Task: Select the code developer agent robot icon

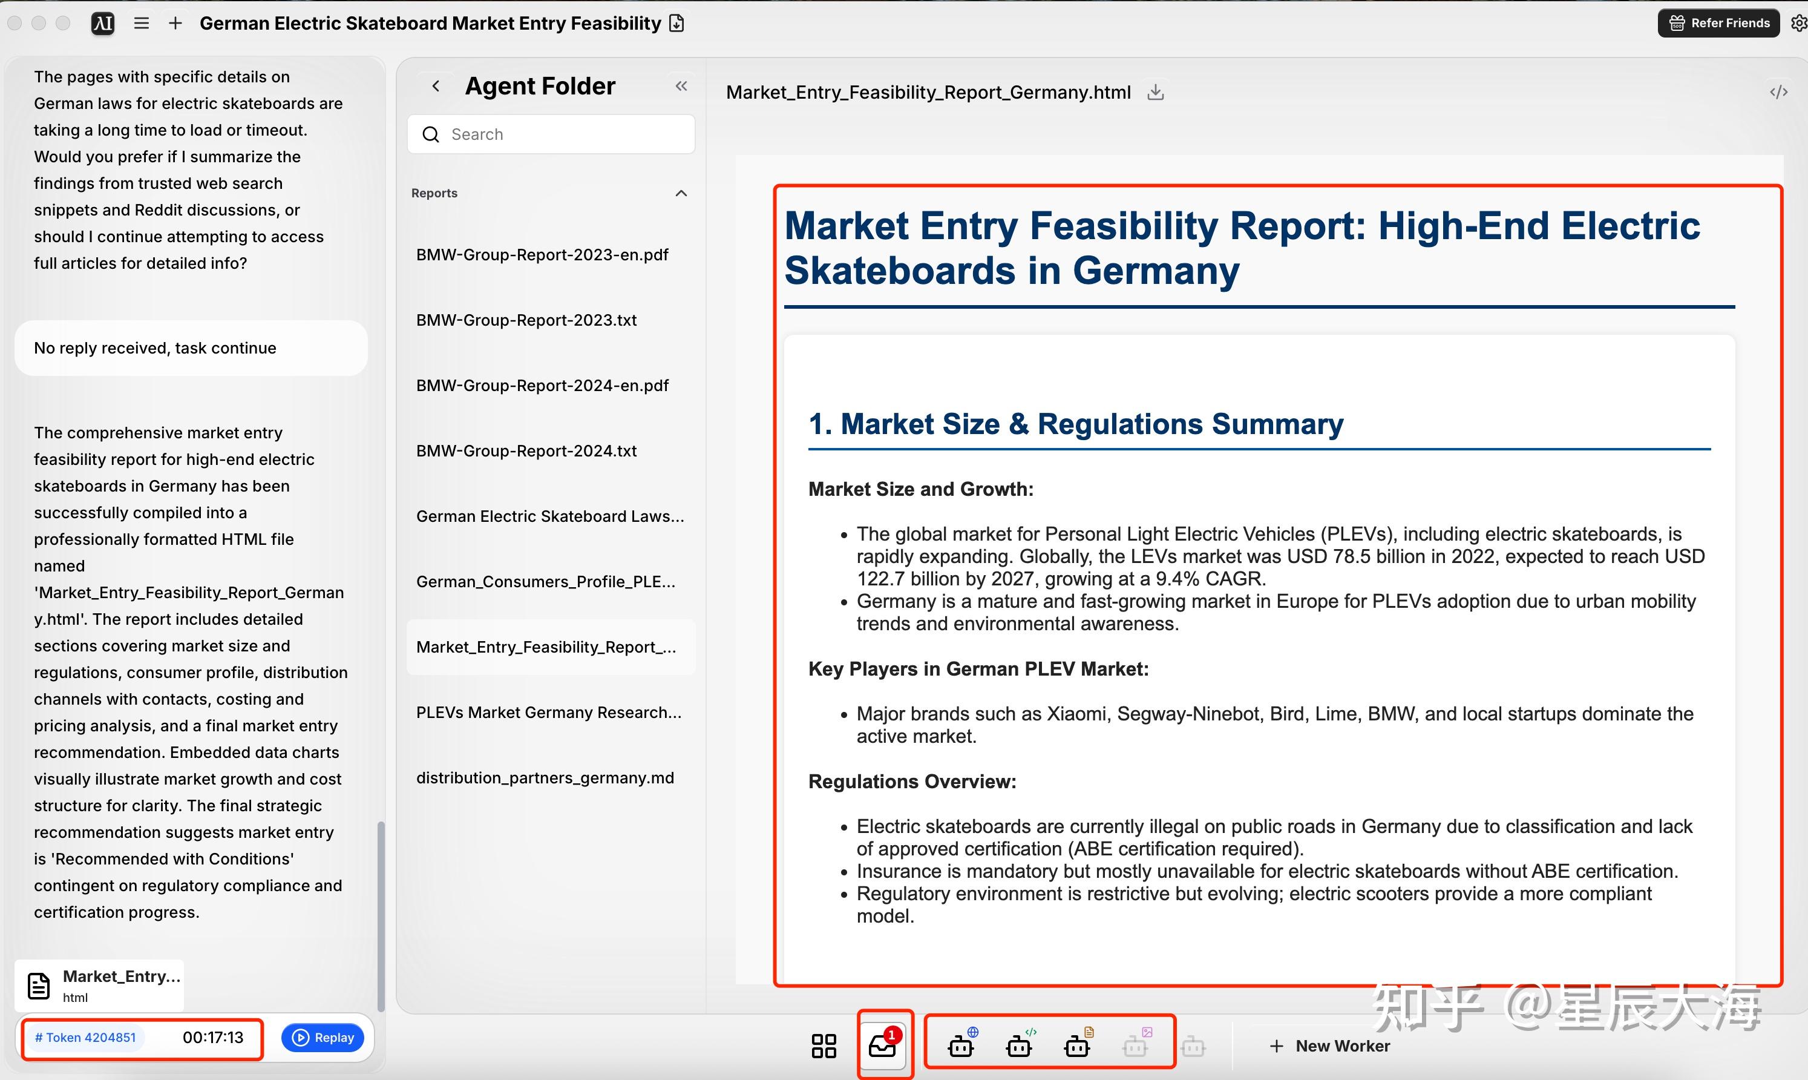Action: (x=1020, y=1045)
